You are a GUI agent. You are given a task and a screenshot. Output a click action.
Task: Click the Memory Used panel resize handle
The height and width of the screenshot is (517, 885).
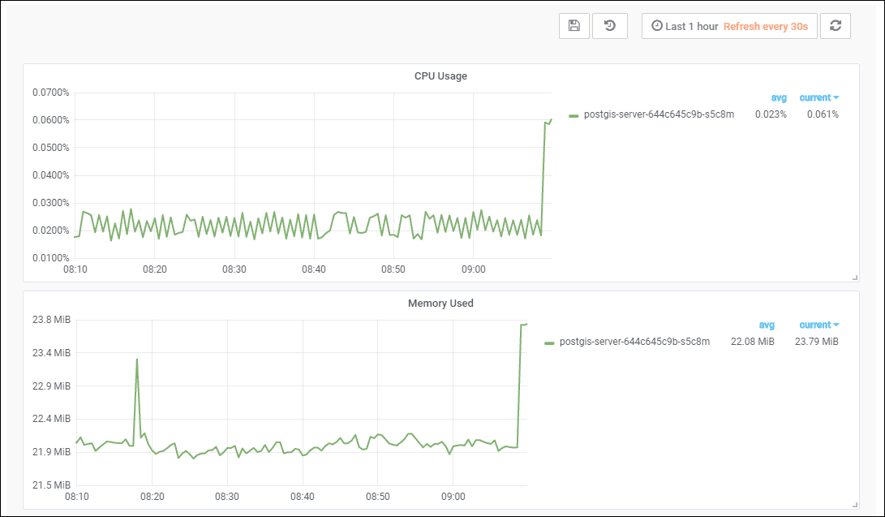(x=854, y=505)
